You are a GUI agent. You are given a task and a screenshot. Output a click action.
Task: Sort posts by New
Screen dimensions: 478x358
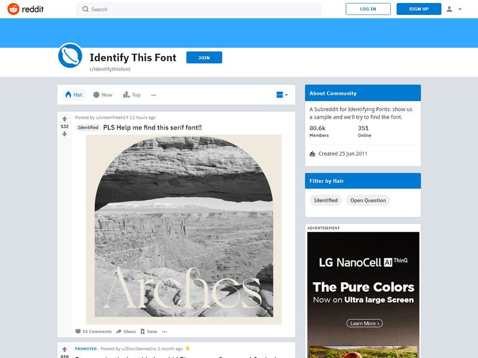coord(103,95)
